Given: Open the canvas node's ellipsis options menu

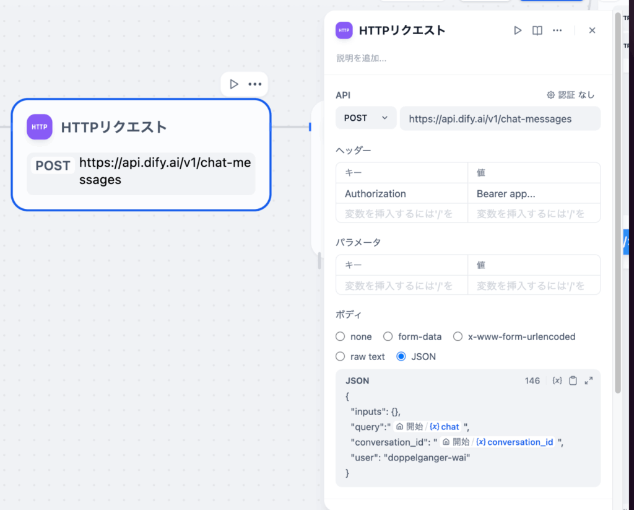Looking at the screenshot, I should pyautogui.click(x=254, y=84).
